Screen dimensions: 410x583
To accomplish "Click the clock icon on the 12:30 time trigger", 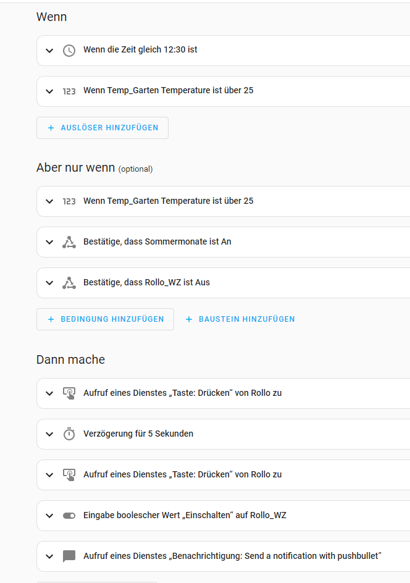I will [69, 51].
